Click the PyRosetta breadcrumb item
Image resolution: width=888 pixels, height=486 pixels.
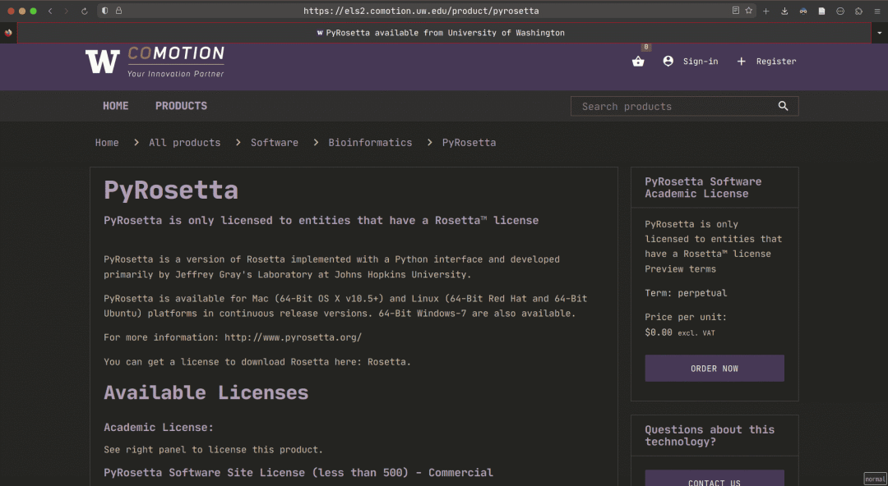(469, 143)
